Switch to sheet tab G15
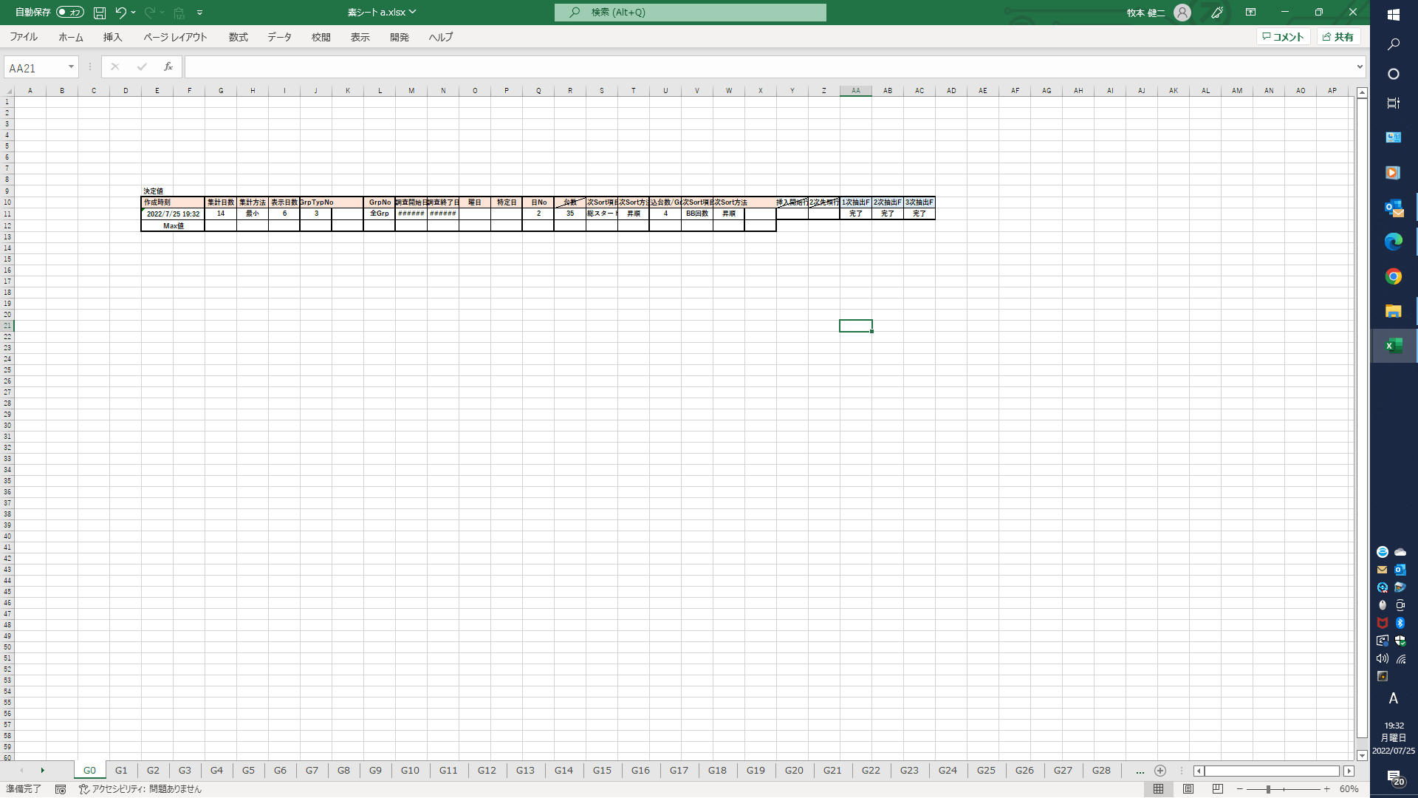This screenshot has height=798, width=1418. (602, 771)
